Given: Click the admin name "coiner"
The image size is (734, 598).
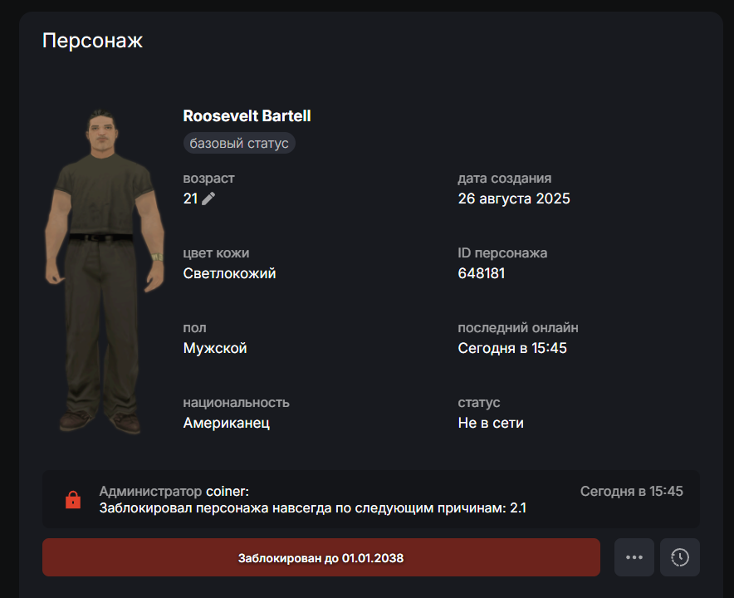Looking at the screenshot, I should click(x=226, y=491).
